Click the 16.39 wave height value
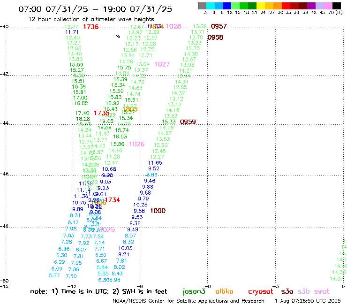347x305 pixels. (79, 87)
